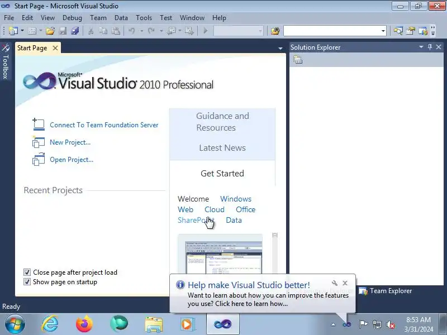Select the Get Started tab

(222, 173)
